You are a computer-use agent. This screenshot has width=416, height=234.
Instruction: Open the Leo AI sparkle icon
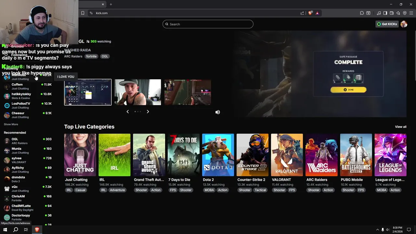tap(398, 13)
